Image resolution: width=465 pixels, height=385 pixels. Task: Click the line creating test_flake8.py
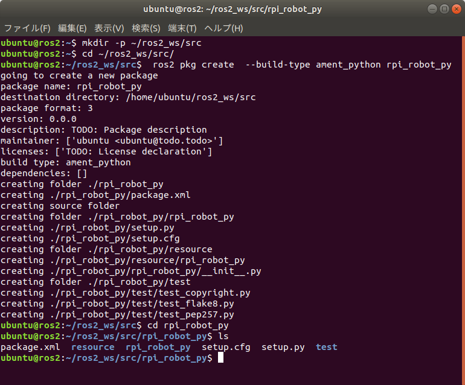117,304
